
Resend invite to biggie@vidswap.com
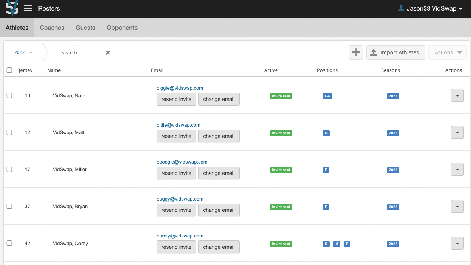(x=176, y=99)
